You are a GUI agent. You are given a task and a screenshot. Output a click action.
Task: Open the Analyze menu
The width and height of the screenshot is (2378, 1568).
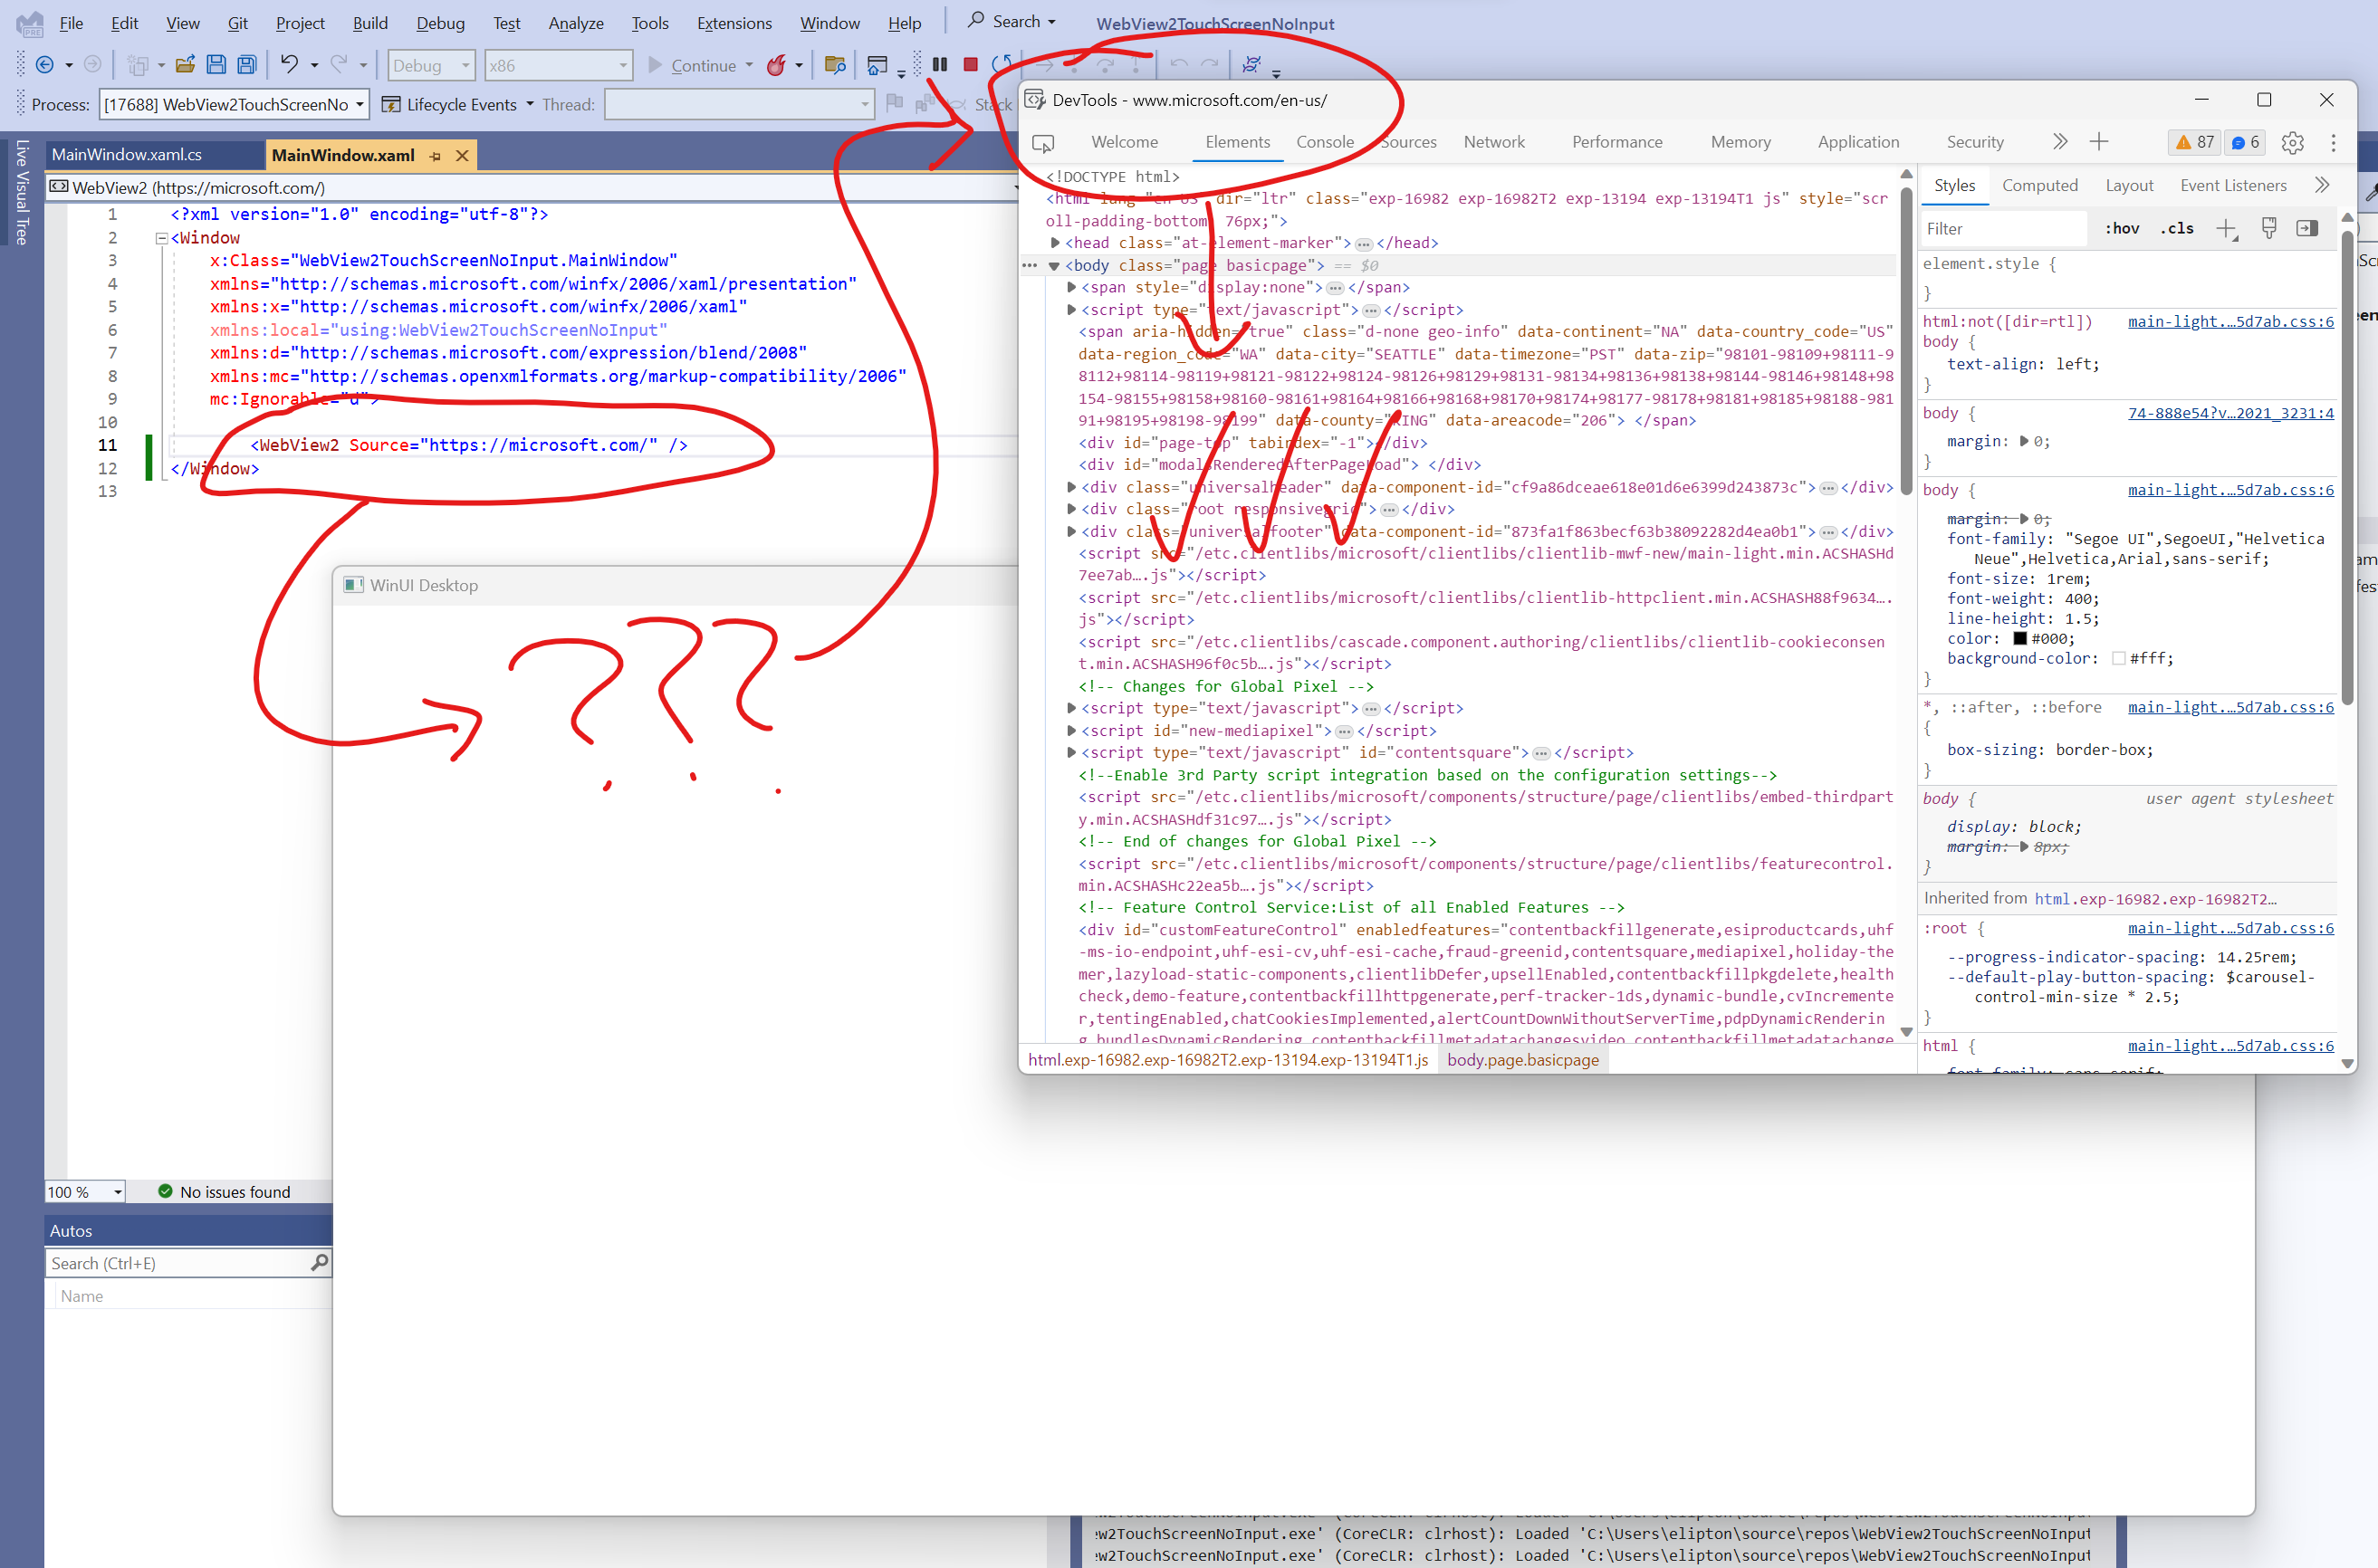pyautogui.click(x=576, y=23)
